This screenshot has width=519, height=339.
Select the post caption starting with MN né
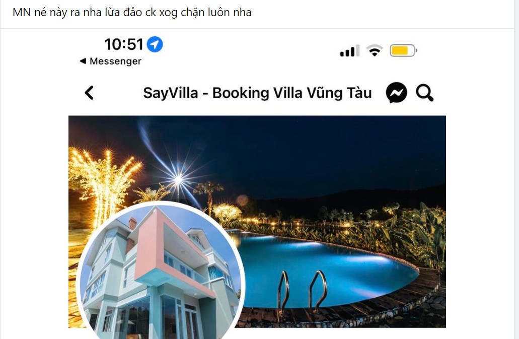(x=132, y=13)
